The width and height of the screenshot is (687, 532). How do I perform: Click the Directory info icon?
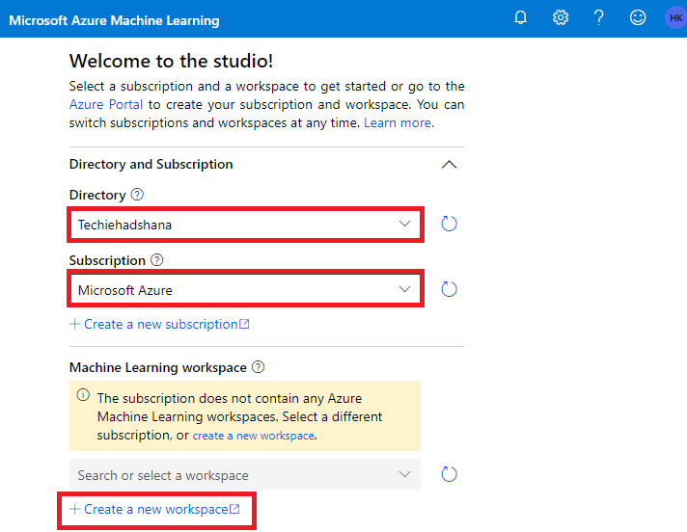pos(137,195)
